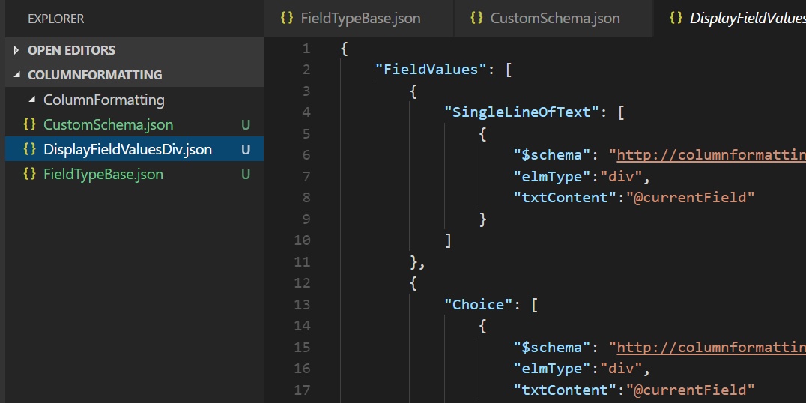Follow the $schema URL link on line 6

pos(712,155)
